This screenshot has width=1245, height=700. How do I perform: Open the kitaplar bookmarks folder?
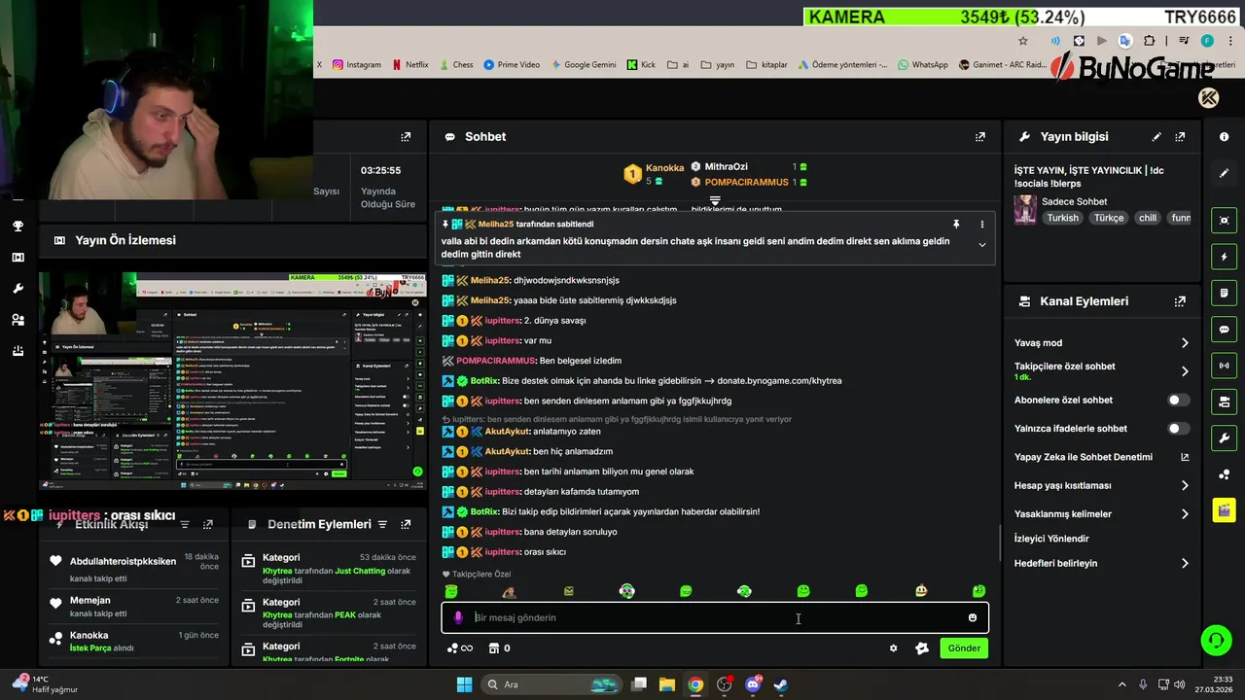tap(766, 65)
